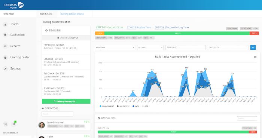Click the 27:40:23 Pipeline Time link

tap(139, 28)
